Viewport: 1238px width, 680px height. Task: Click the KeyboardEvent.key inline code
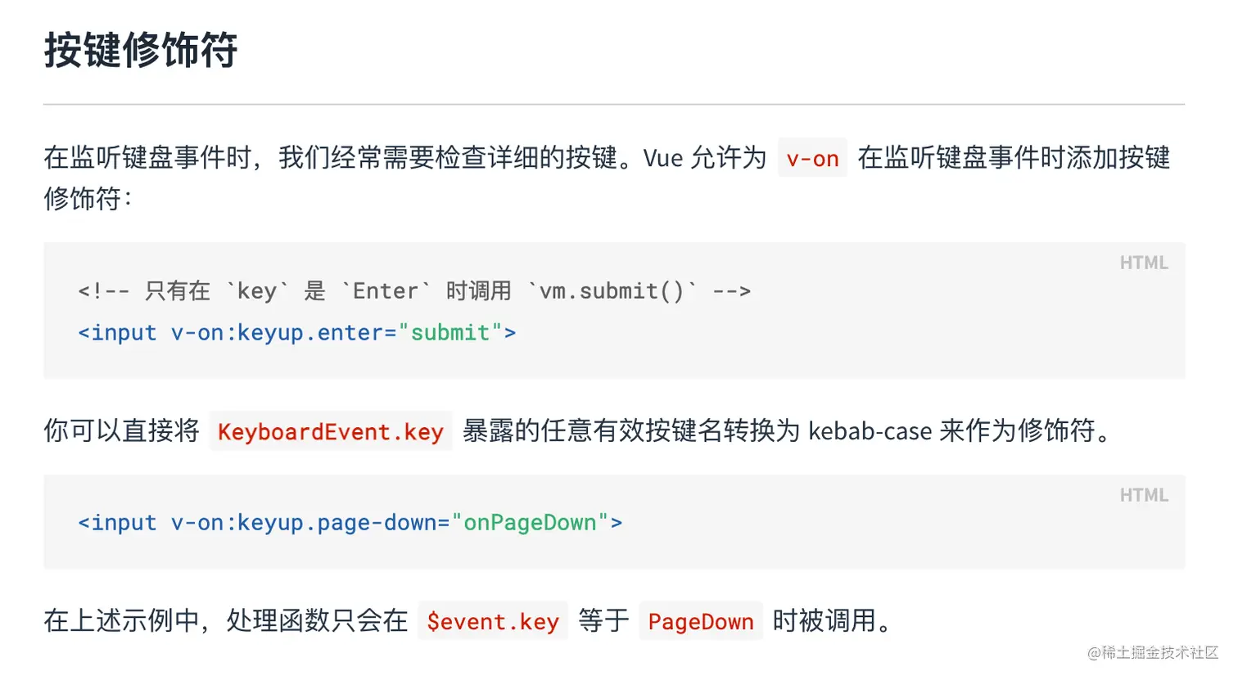[331, 432]
